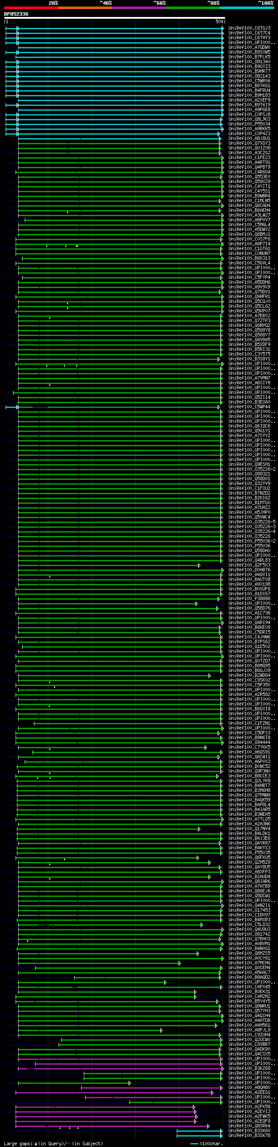
Task: Select hit label UniRef100_A1C736
Action: [250, 613]
